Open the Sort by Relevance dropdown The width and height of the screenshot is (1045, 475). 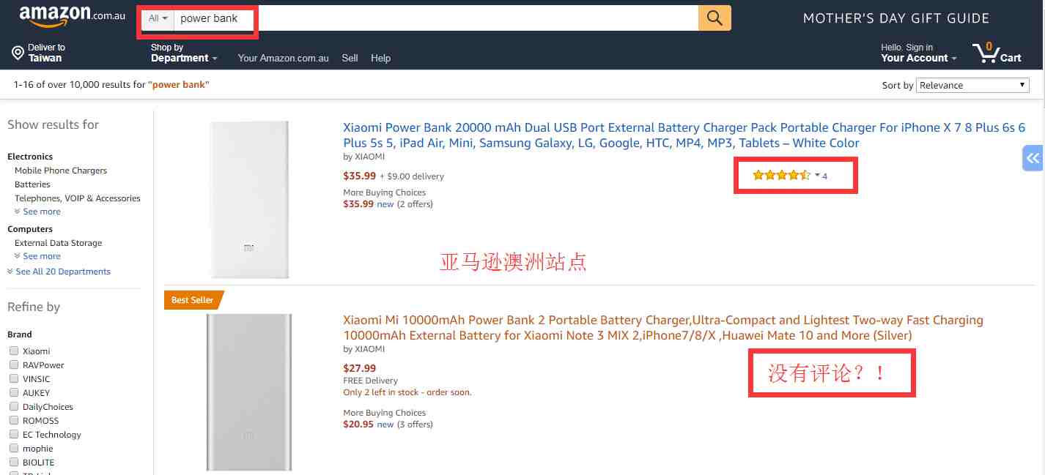pyautogui.click(x=973, y=85)
